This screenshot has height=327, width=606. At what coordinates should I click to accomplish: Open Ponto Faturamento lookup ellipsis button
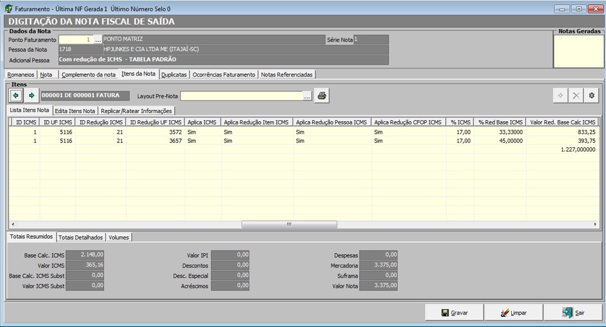[x=98, y=40]
